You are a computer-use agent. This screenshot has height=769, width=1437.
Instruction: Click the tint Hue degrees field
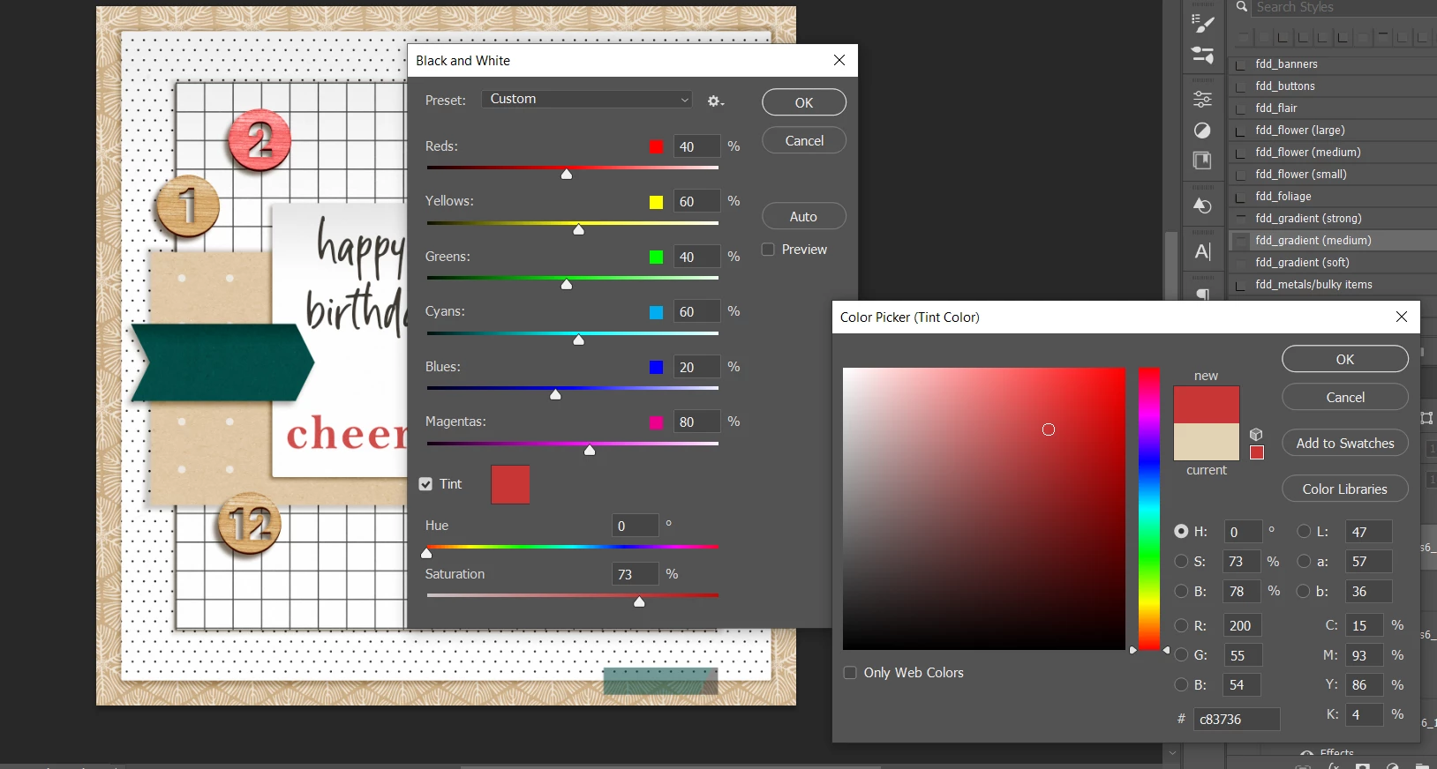click(x=636, y=526)
